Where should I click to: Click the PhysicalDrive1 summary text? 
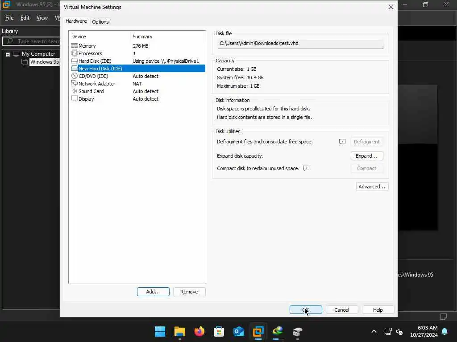click(x=166, y=61)
